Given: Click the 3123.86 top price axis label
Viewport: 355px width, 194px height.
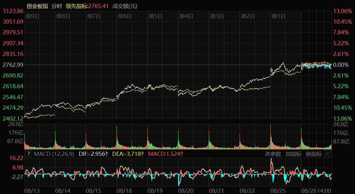Looking at the screenshot, I should point(13,11).
